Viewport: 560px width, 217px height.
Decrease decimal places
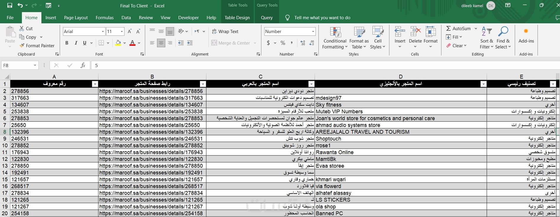click(312, 43)
